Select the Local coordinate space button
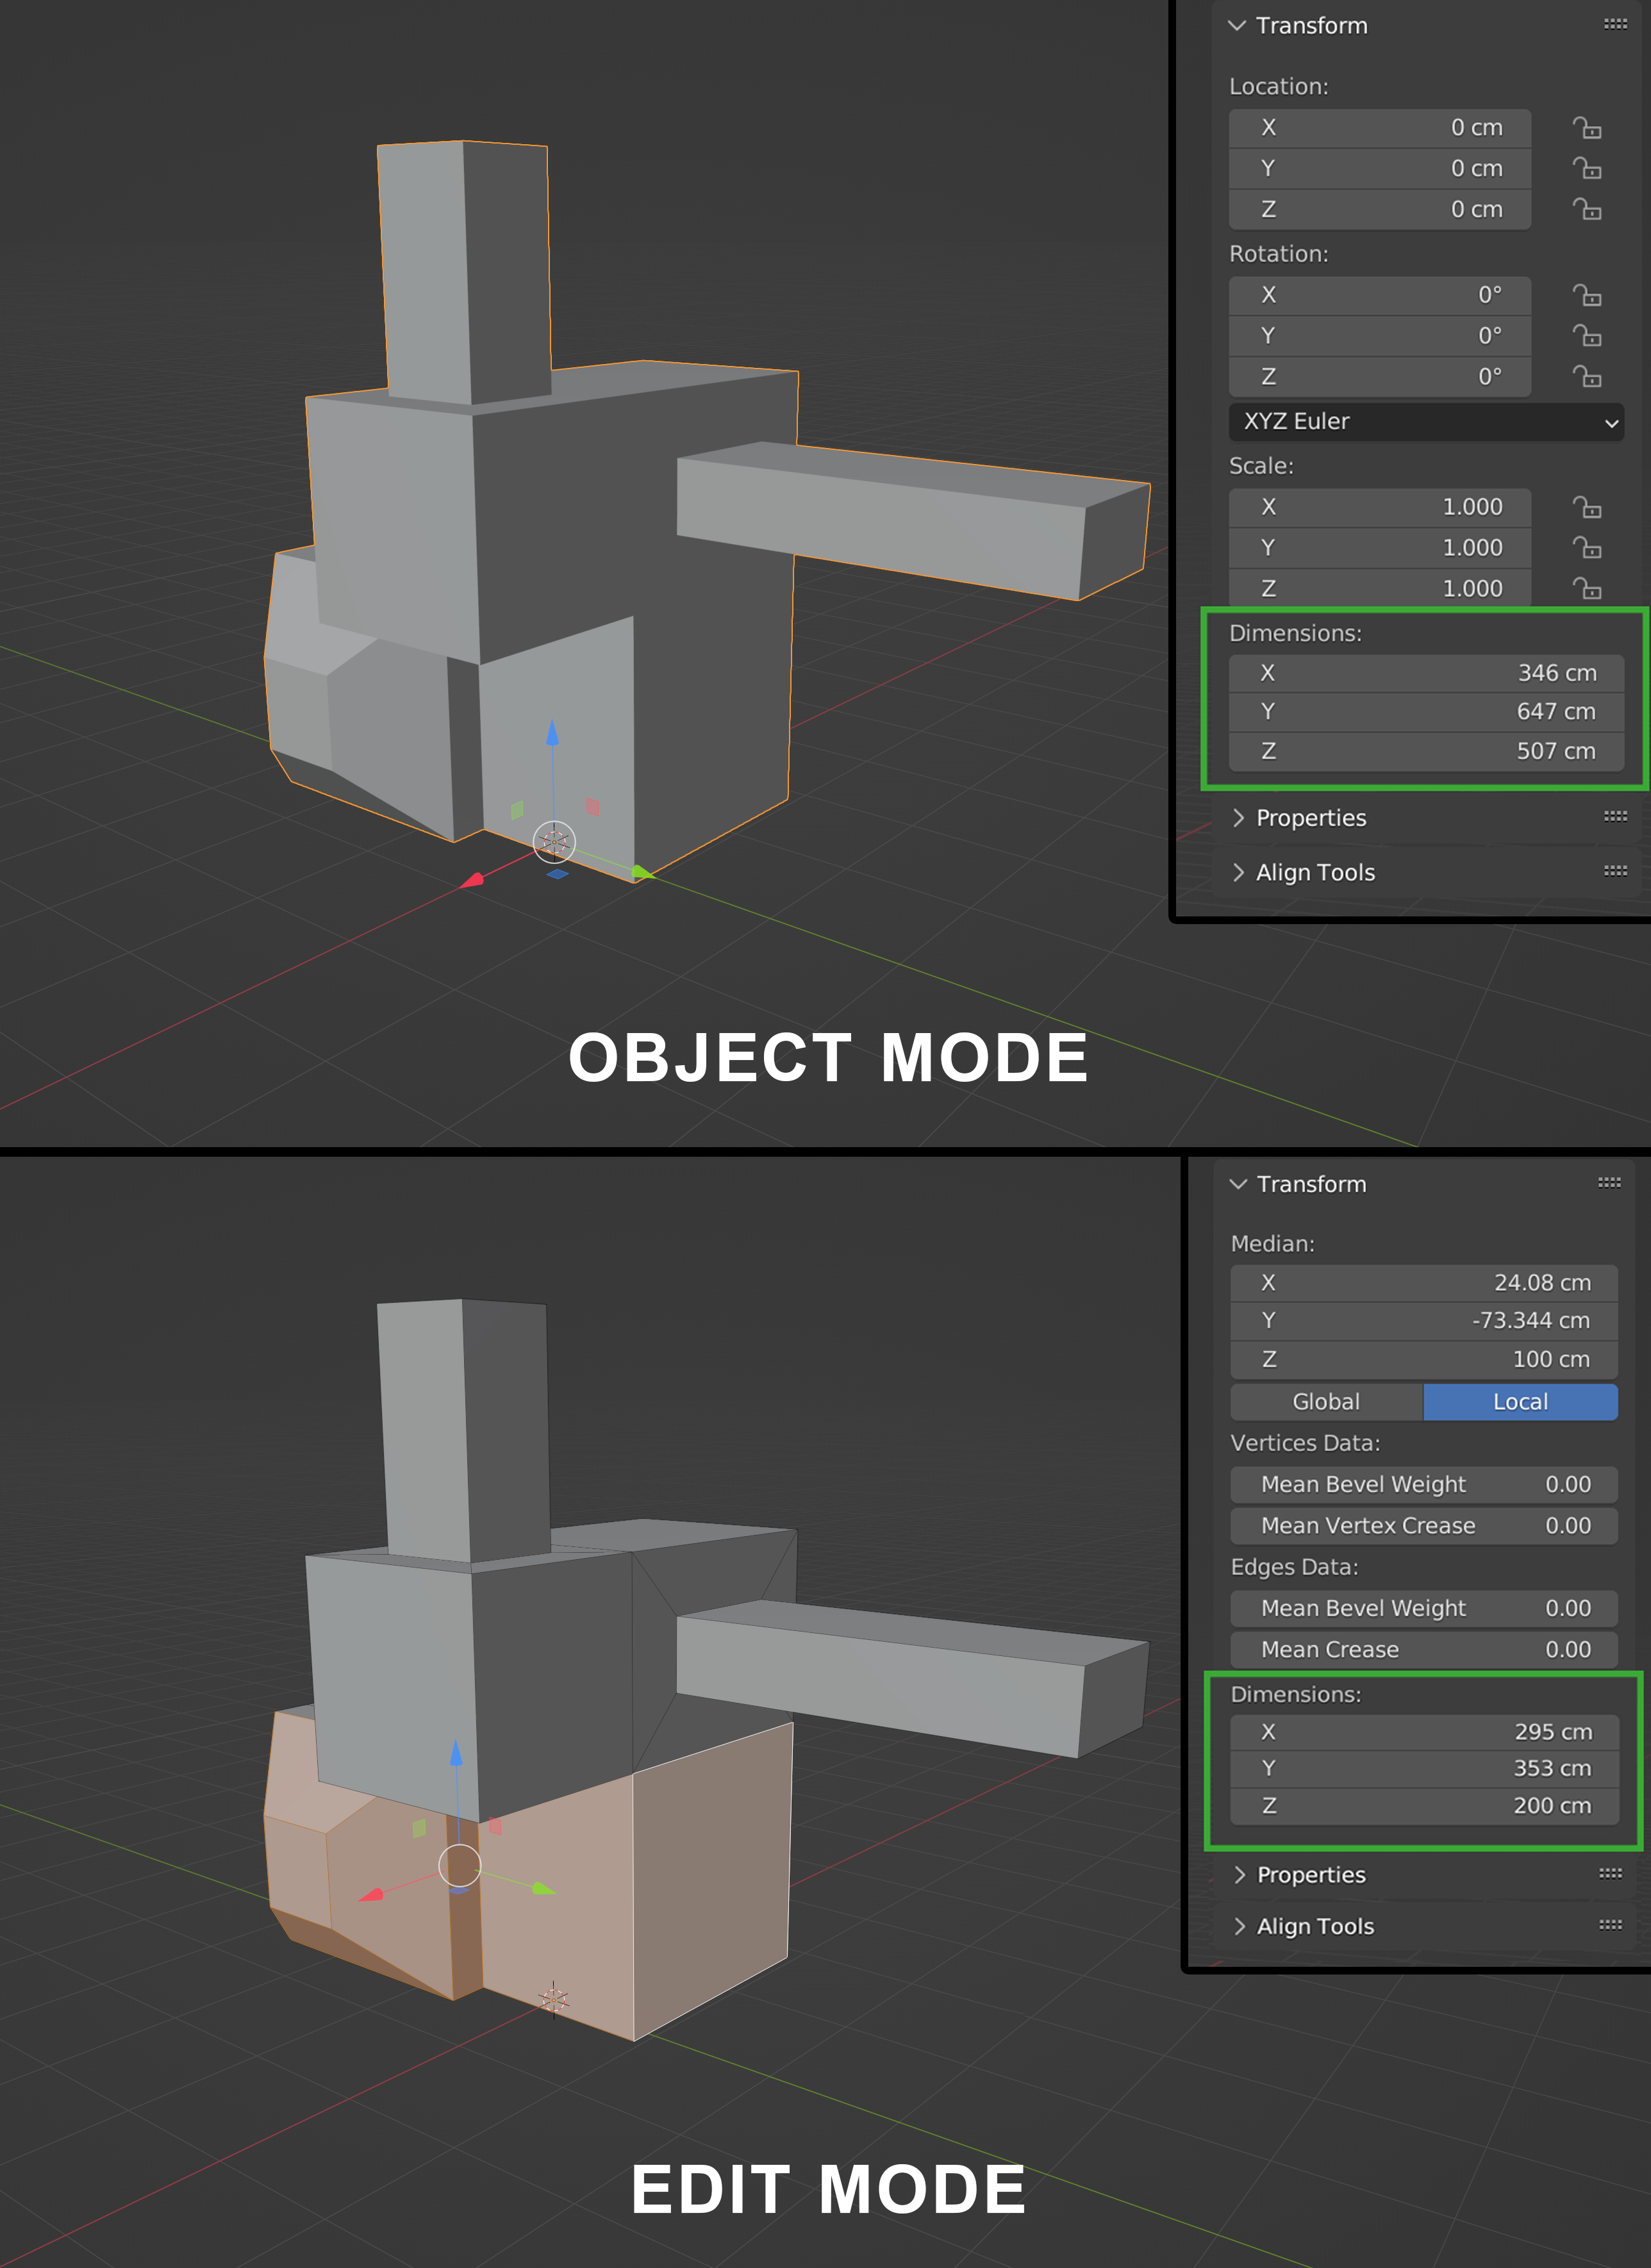The height and width of the screenshot is (2268, 1651). click(x=1520, y=1401)
